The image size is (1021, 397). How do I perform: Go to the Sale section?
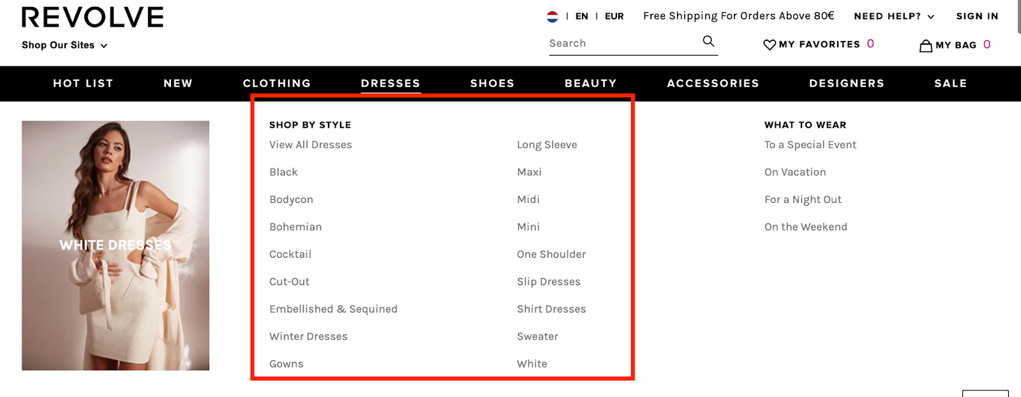(x=950, y=83)
